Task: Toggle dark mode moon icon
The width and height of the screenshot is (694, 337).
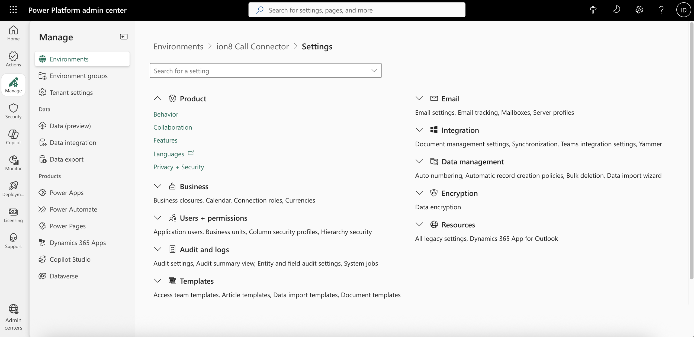Action: (616, 10)
